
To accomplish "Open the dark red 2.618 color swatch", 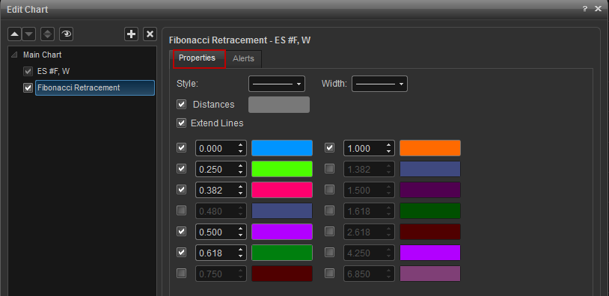I will click(430, 232).
